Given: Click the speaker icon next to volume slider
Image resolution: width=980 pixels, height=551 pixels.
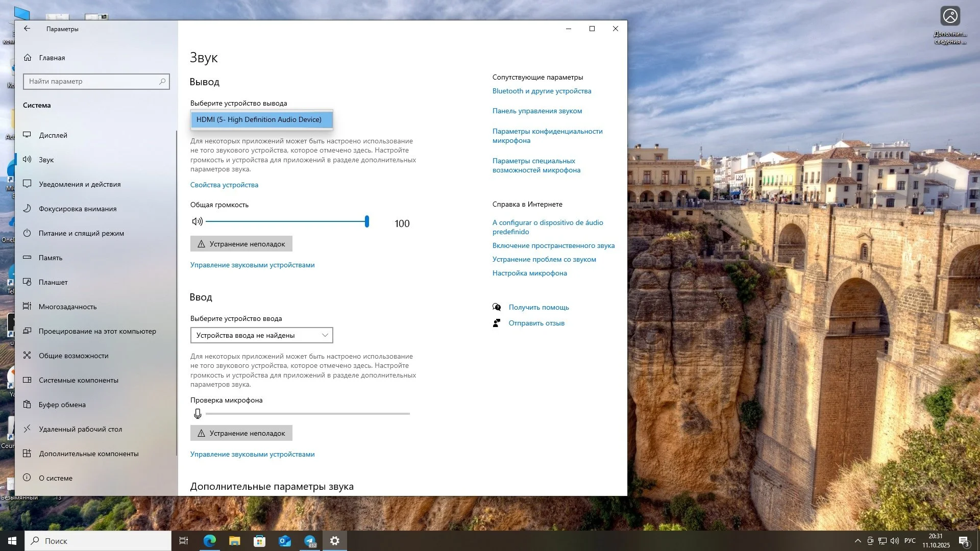Looking at the screenshot, I should pyautogui.click(x=197, y=221).
